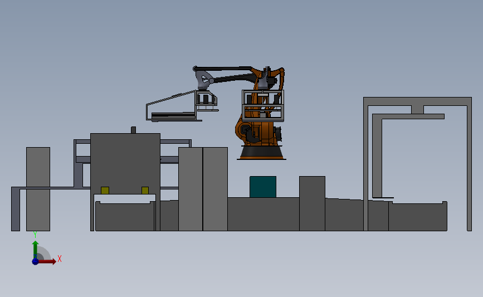Select the tall gray column at far left
The height and width of the screenshot is (297, 483).
click(38, 189)
